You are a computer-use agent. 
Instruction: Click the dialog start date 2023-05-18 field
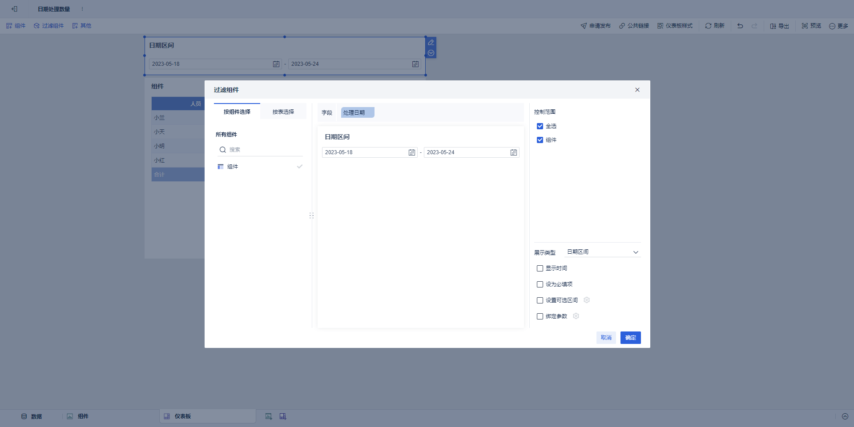tap(370, 152)
